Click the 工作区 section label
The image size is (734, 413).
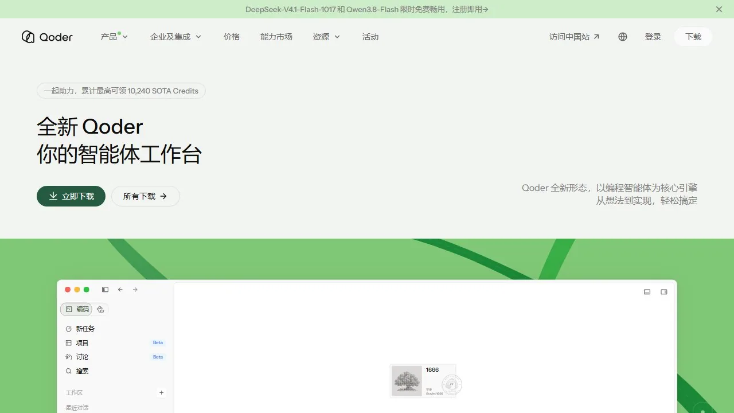(74, 393)
